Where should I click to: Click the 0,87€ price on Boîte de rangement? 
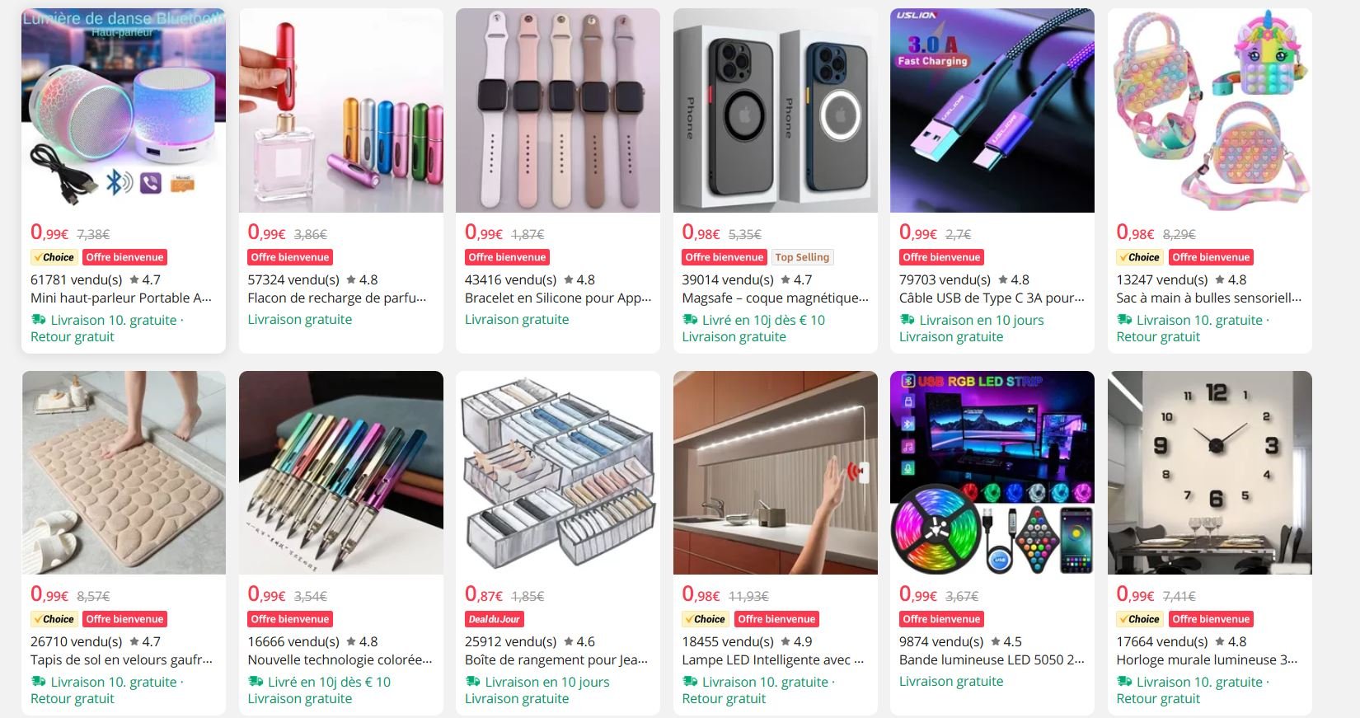(x=483, y=594)
